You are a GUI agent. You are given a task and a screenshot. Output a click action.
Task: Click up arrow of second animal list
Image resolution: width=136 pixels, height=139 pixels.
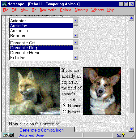coord(76,43)
